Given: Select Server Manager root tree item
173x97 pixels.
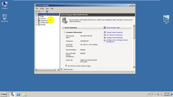Looking at the screenshot, I should click(49, 15).
